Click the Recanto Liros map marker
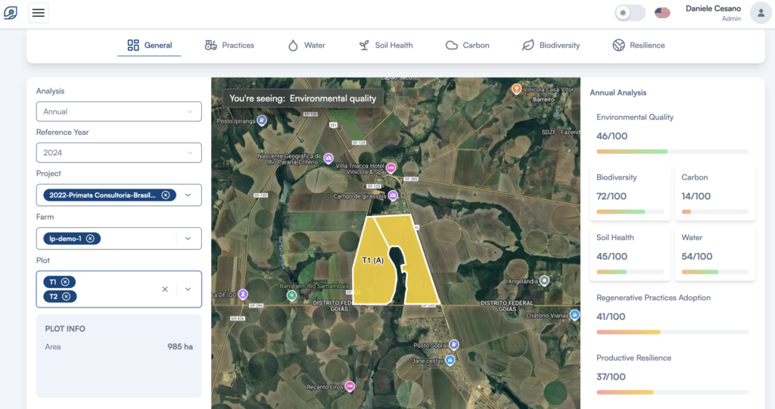The width and height of the screenshot is (775, 409). 350,386
